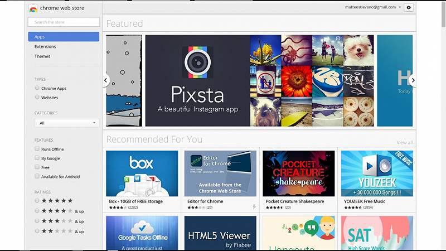Viewport: 446px width, 251px height.
Task: Select the Apps section
Action: 64,37
